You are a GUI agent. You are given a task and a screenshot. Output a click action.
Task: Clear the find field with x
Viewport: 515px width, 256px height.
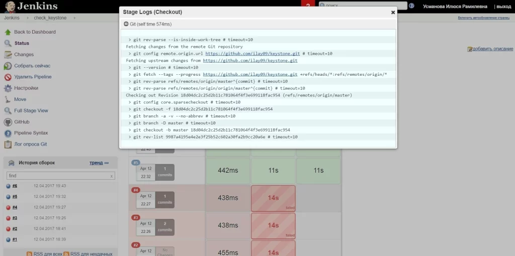point(112,176)
